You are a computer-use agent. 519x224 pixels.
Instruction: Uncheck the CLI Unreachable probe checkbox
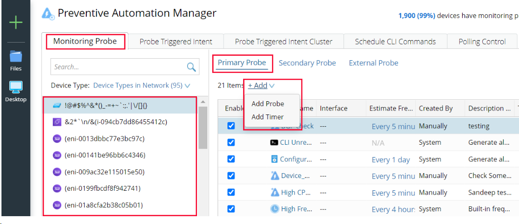coord(231,143)
